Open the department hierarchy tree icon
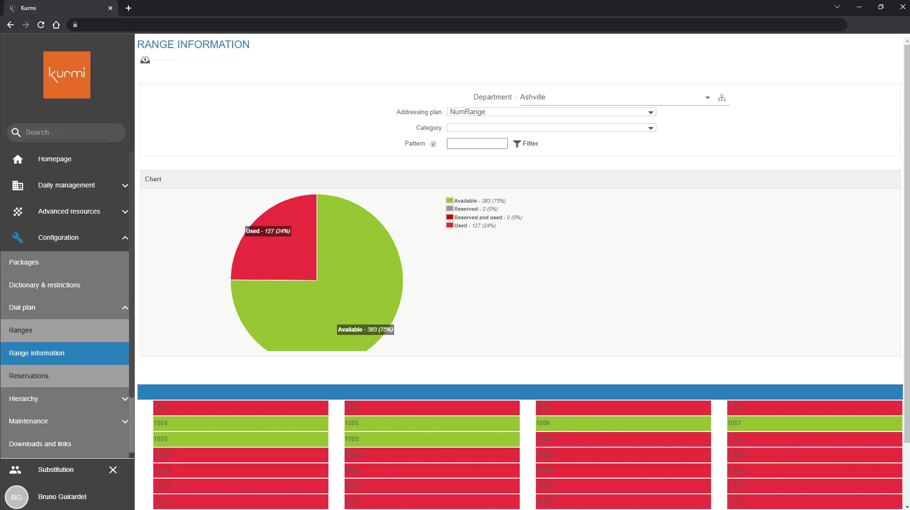 [x=722, y=98]
